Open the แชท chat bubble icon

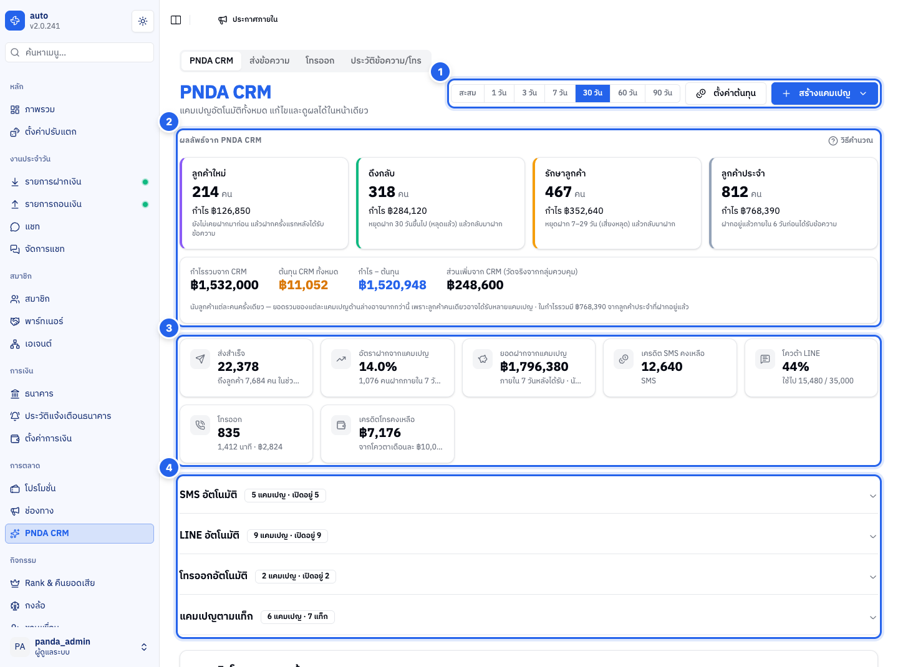point(15,227)
